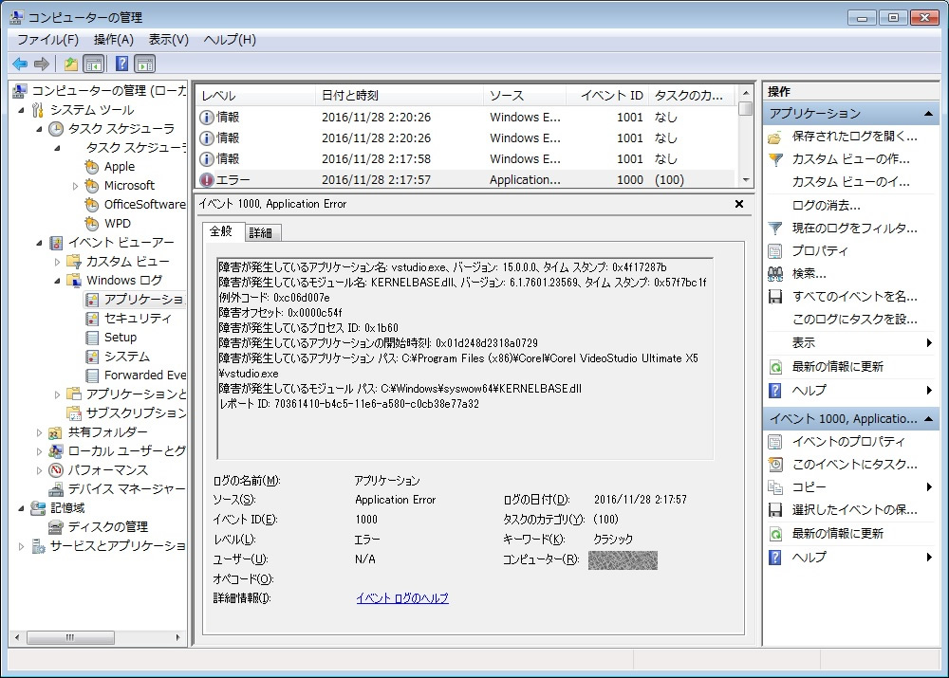The height and width of the screenshot is (678, 949).
Task: Open デバイス マネージャー icon in tree
Action: pos(56,488)
